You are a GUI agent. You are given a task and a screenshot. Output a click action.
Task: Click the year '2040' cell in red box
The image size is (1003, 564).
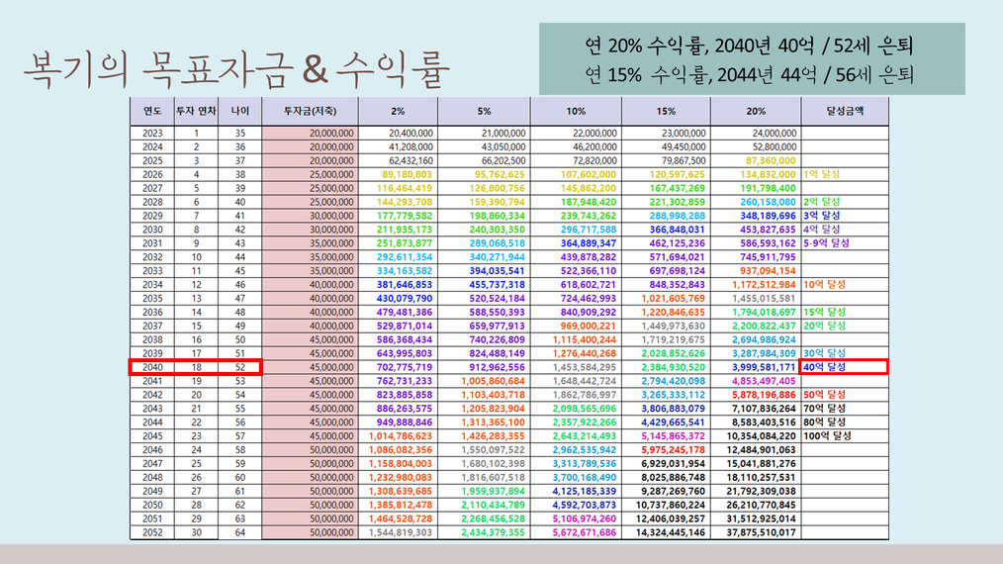(x=151, y=367)
